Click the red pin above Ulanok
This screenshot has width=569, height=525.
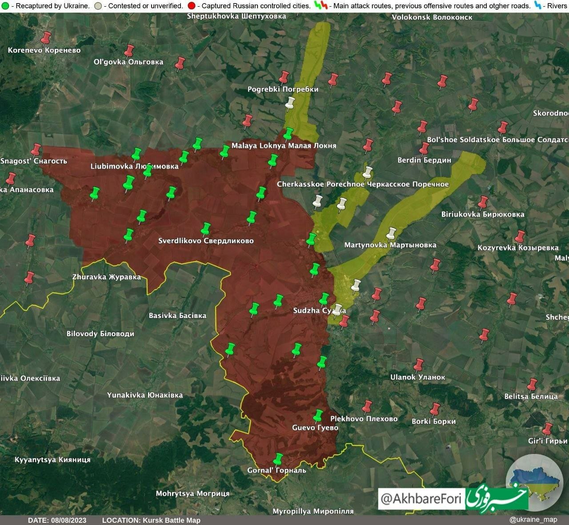(x=418, y=365)
